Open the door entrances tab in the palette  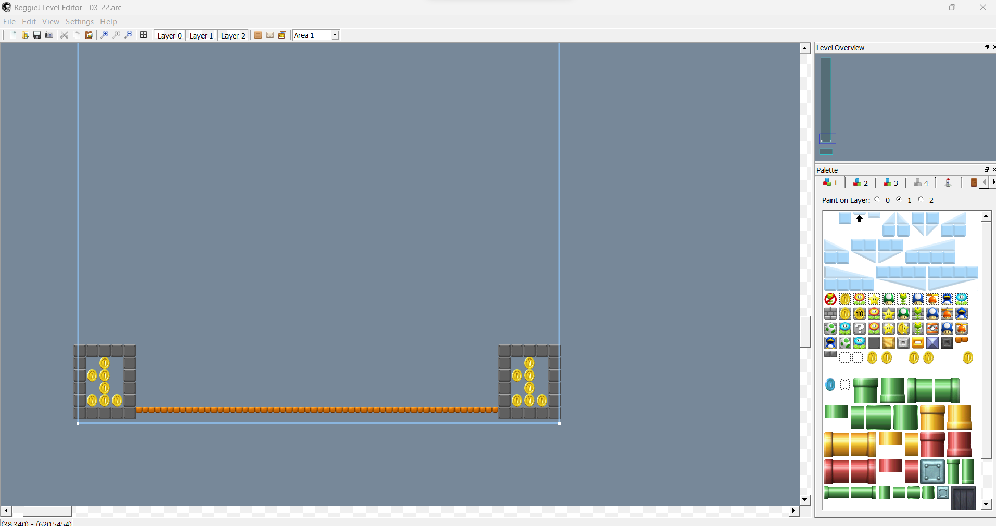(973, 183)
